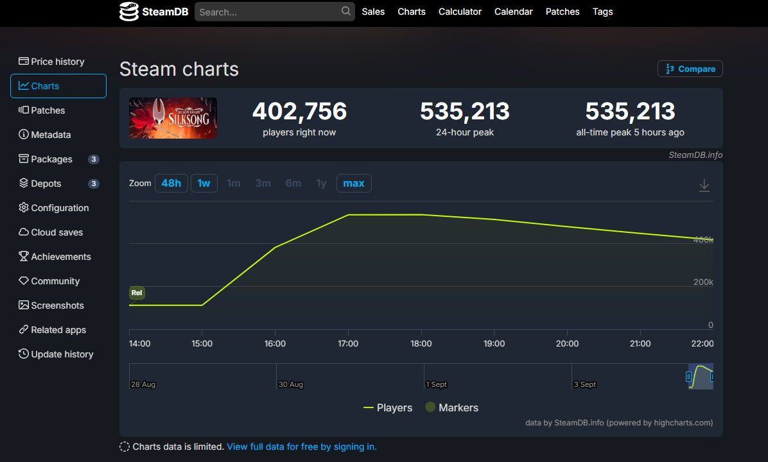Open Charts in top navigation
This screenshot has height=462, width=768.
(412, 12)
